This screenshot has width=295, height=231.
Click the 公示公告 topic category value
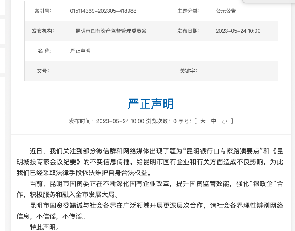226,11
